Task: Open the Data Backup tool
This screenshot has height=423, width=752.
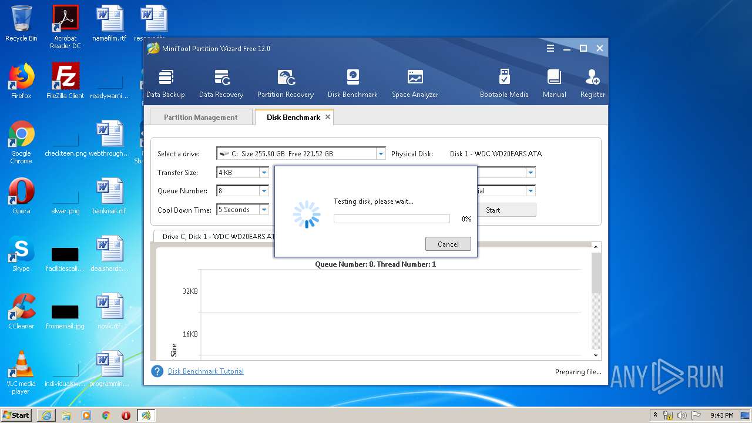Action: 165,83
